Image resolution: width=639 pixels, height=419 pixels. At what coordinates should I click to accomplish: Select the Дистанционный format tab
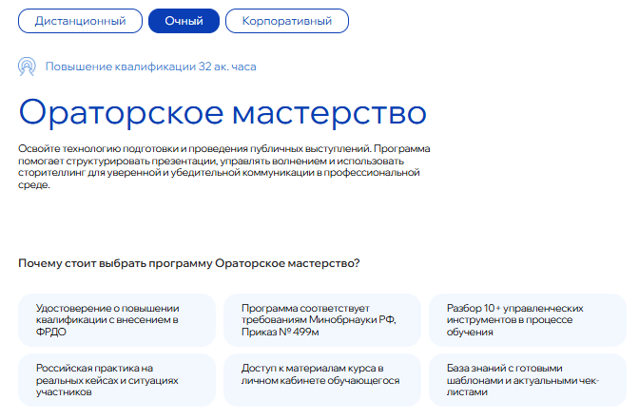click(x=80, y=20)
